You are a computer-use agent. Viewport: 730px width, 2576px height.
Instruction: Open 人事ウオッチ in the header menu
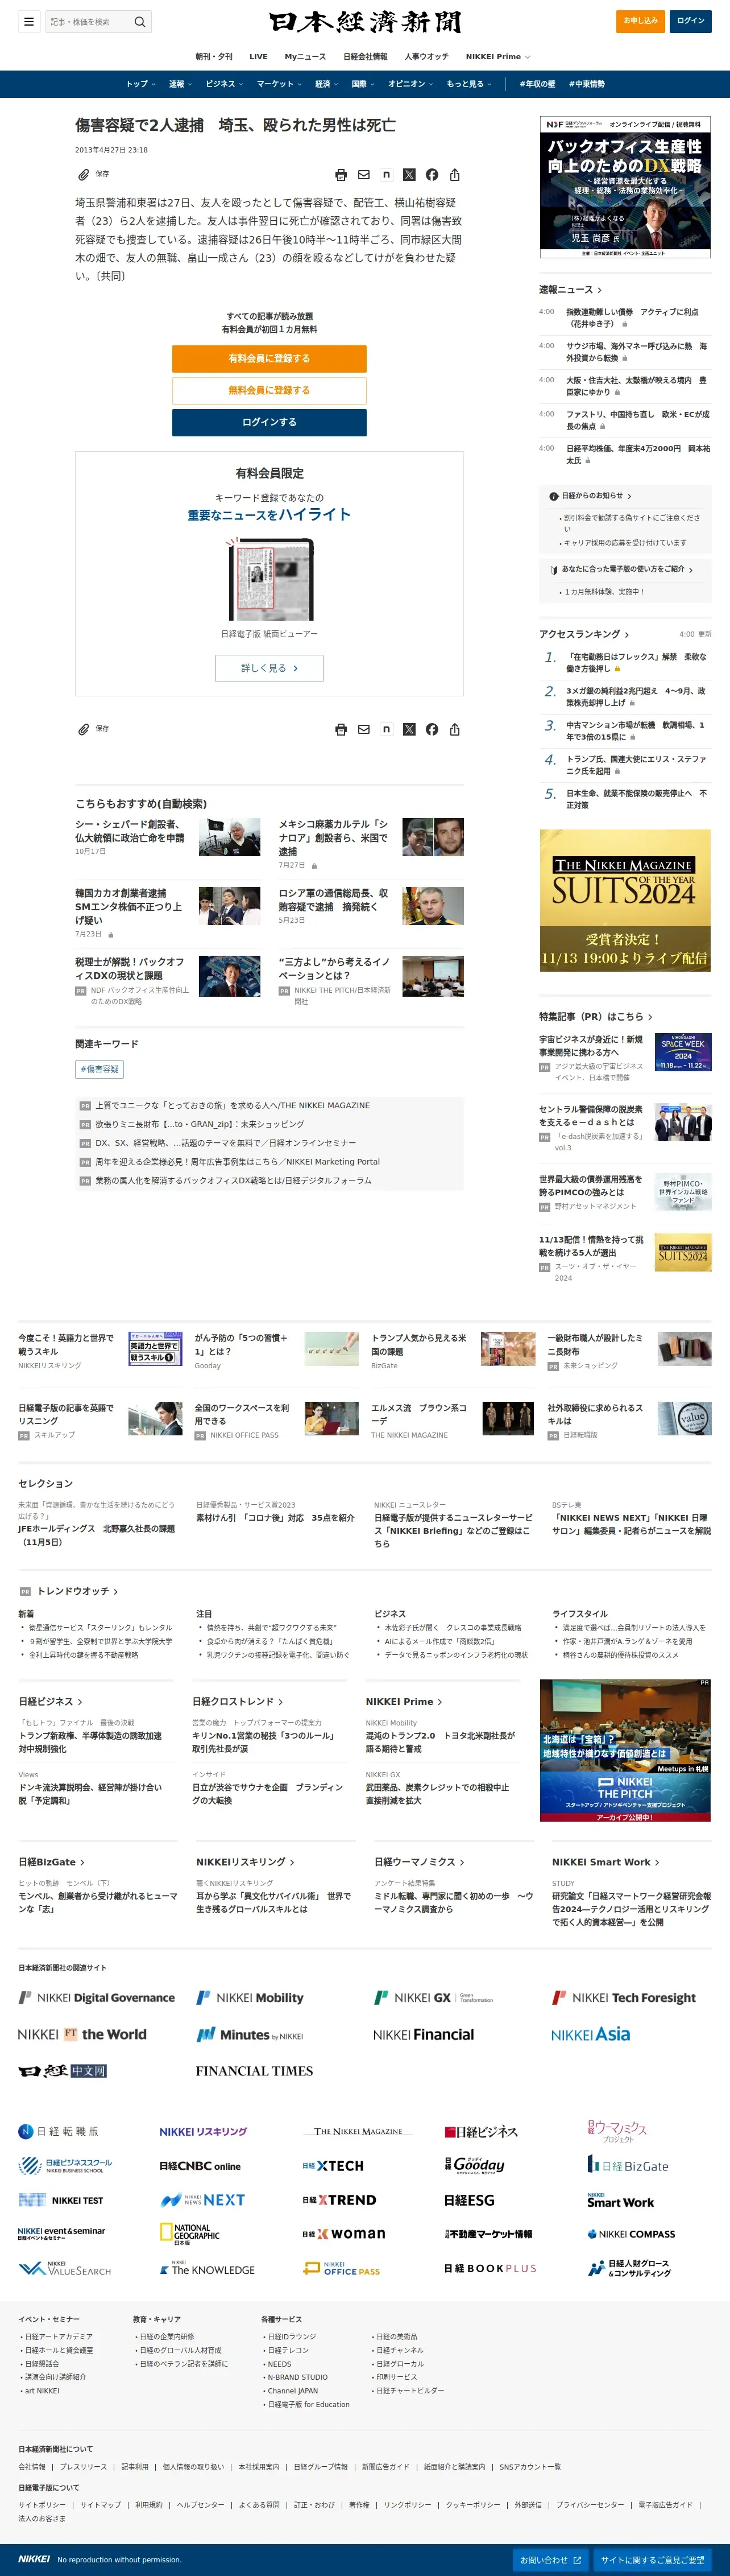(x=427, y=57)
